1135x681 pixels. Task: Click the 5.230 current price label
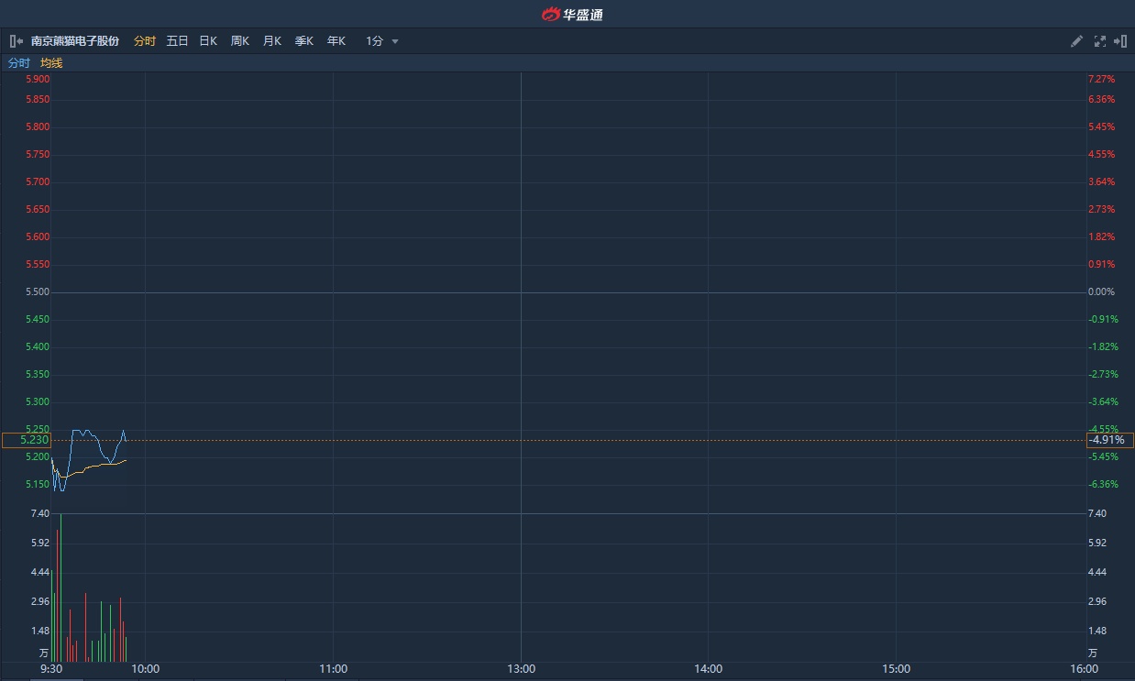point(27,440)
